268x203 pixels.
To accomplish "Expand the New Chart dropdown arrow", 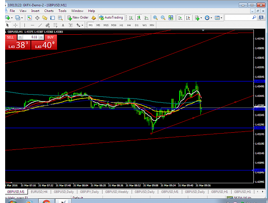I will coord(12,18).
